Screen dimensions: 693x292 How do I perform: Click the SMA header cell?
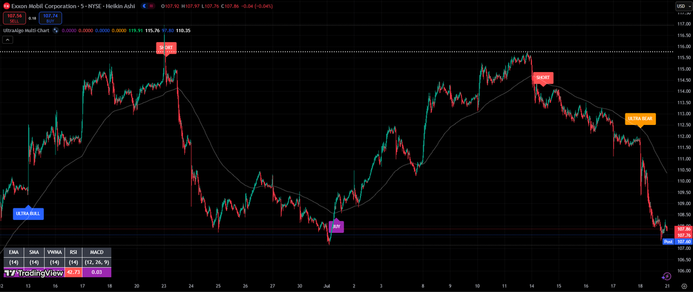[34, 252]
